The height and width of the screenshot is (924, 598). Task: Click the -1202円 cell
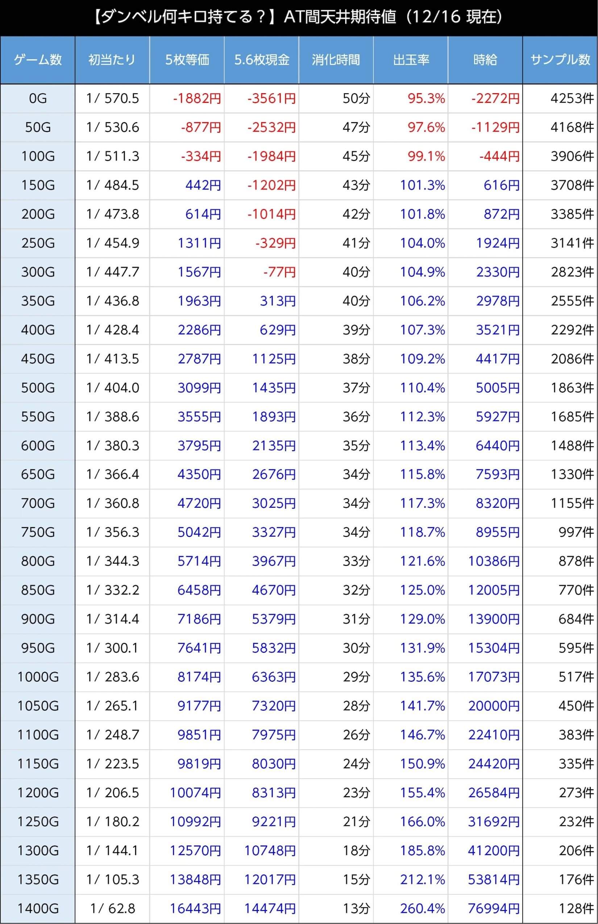tap(261, 185)
